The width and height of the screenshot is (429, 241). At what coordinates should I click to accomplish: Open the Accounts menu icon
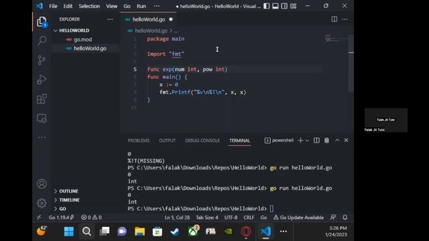(x=42, y=184)
